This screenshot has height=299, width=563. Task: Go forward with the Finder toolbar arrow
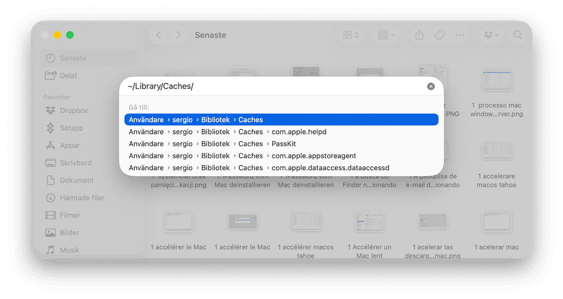coord(178,35)
